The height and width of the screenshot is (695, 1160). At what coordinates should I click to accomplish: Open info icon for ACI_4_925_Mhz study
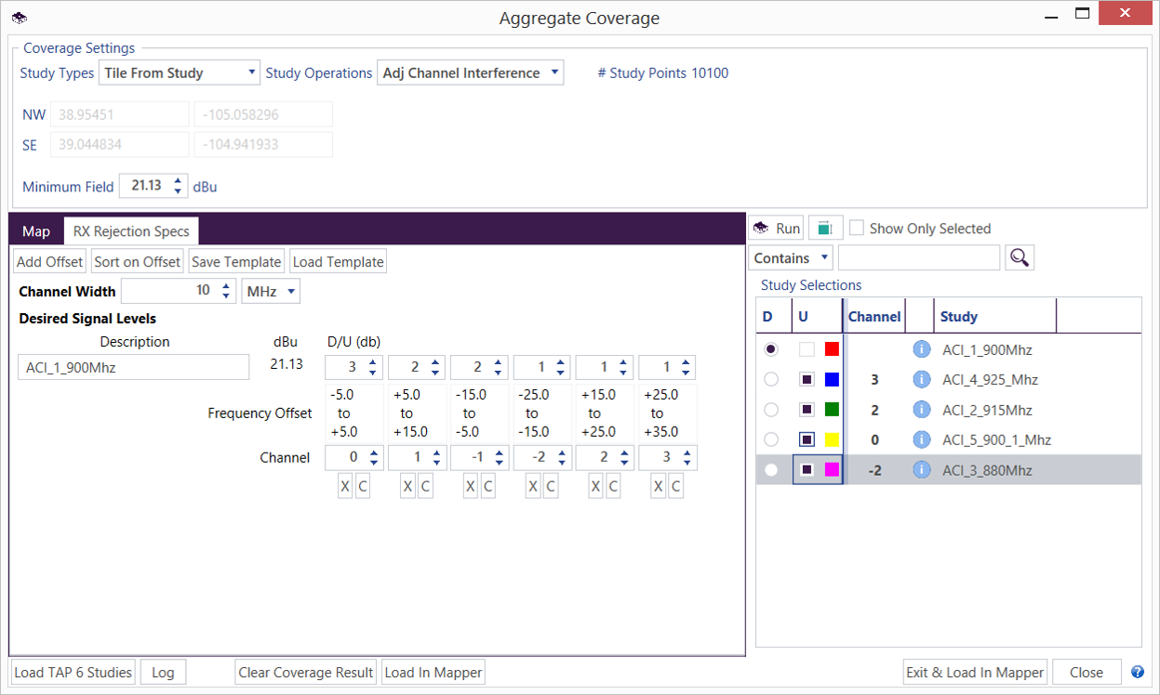point(922,380)
